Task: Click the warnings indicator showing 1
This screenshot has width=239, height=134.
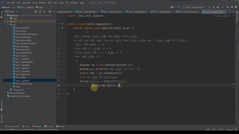Action: pyautogui.click(x=220, y=16)
